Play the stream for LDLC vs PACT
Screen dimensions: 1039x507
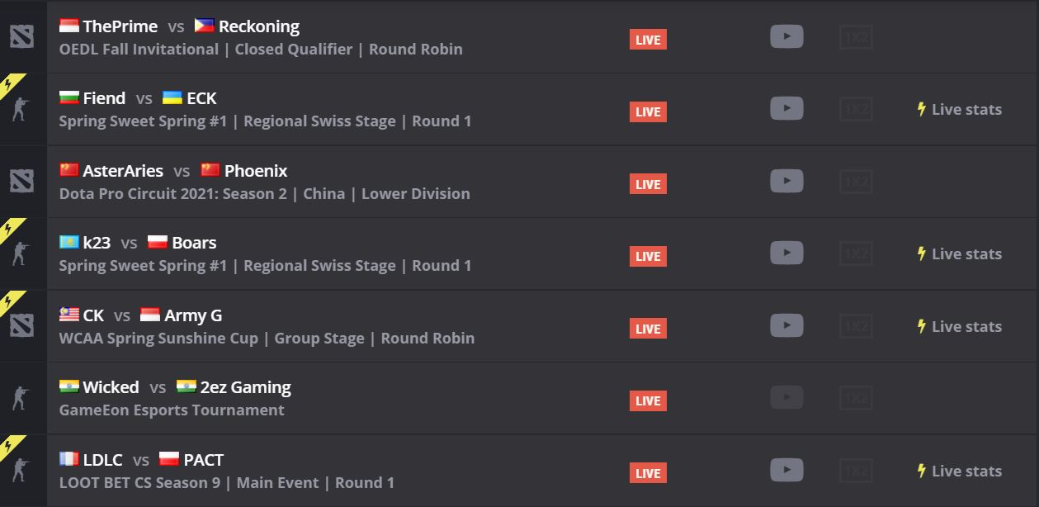(x=786, y=470)
